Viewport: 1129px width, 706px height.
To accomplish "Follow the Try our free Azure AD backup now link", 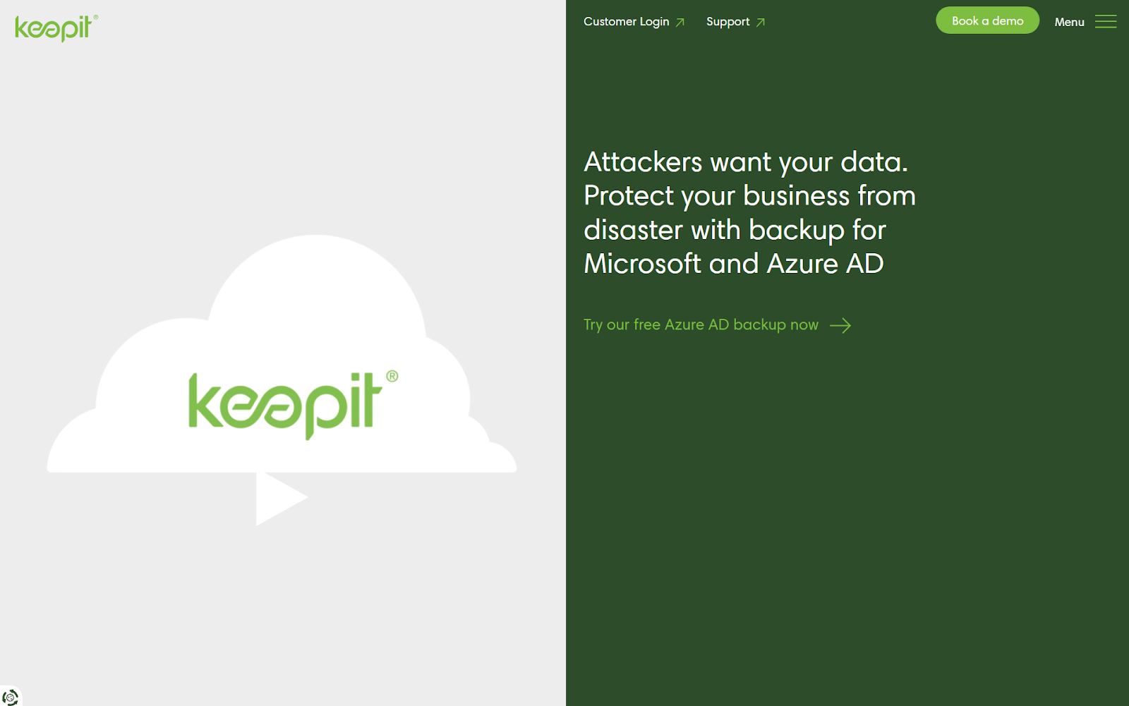I will (x=701, y=325).
